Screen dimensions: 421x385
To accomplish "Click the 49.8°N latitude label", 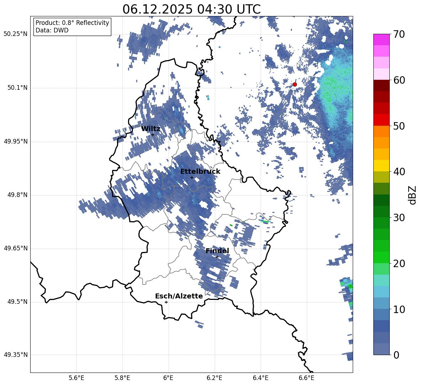I will 17,195.
